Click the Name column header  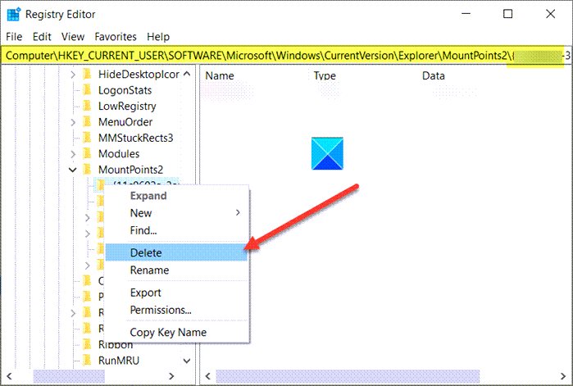coord(219,76)
